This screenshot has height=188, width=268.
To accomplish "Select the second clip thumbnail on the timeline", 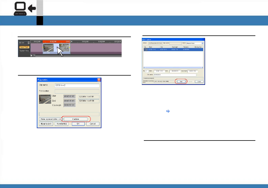I will tap(64, 48).
